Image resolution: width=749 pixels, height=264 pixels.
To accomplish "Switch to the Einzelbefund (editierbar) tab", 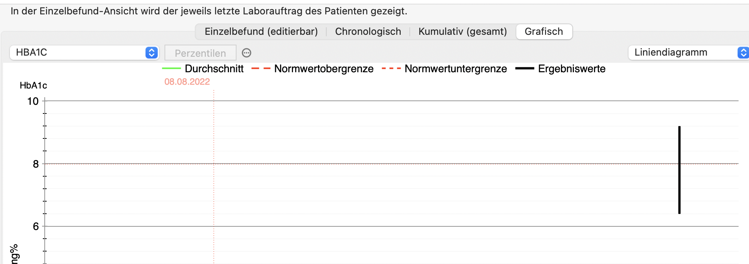I will [x=261, y=31].
